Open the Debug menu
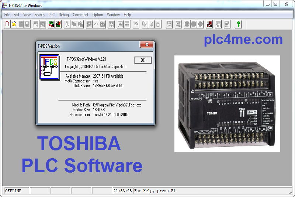The width and height of the screenshot is (295, 197). pyautogui.click(x=63, y=15)
